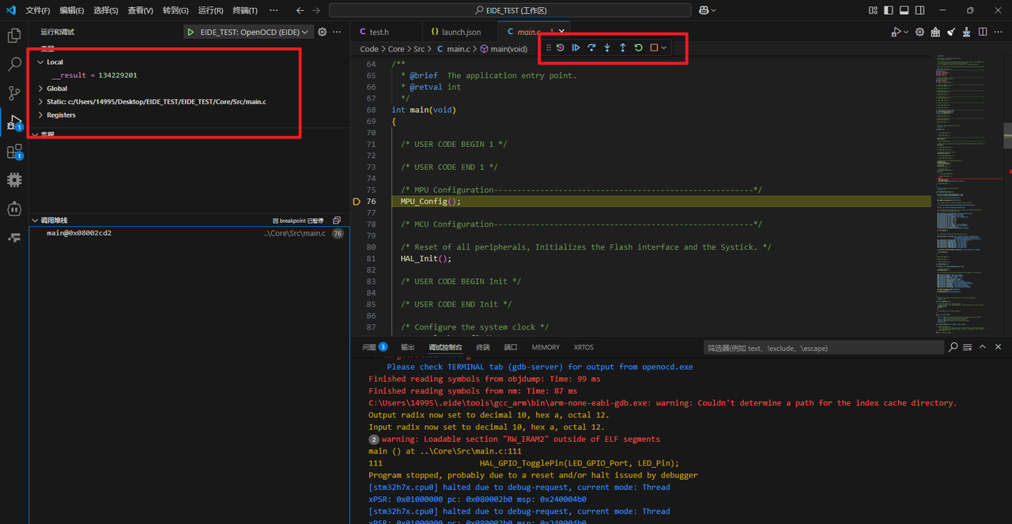
Task: Flash the program with the download icon
Action: 966,32
